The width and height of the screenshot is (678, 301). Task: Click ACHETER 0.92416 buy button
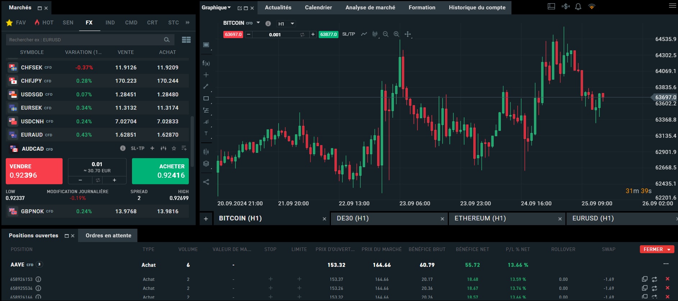pos(160,171)
